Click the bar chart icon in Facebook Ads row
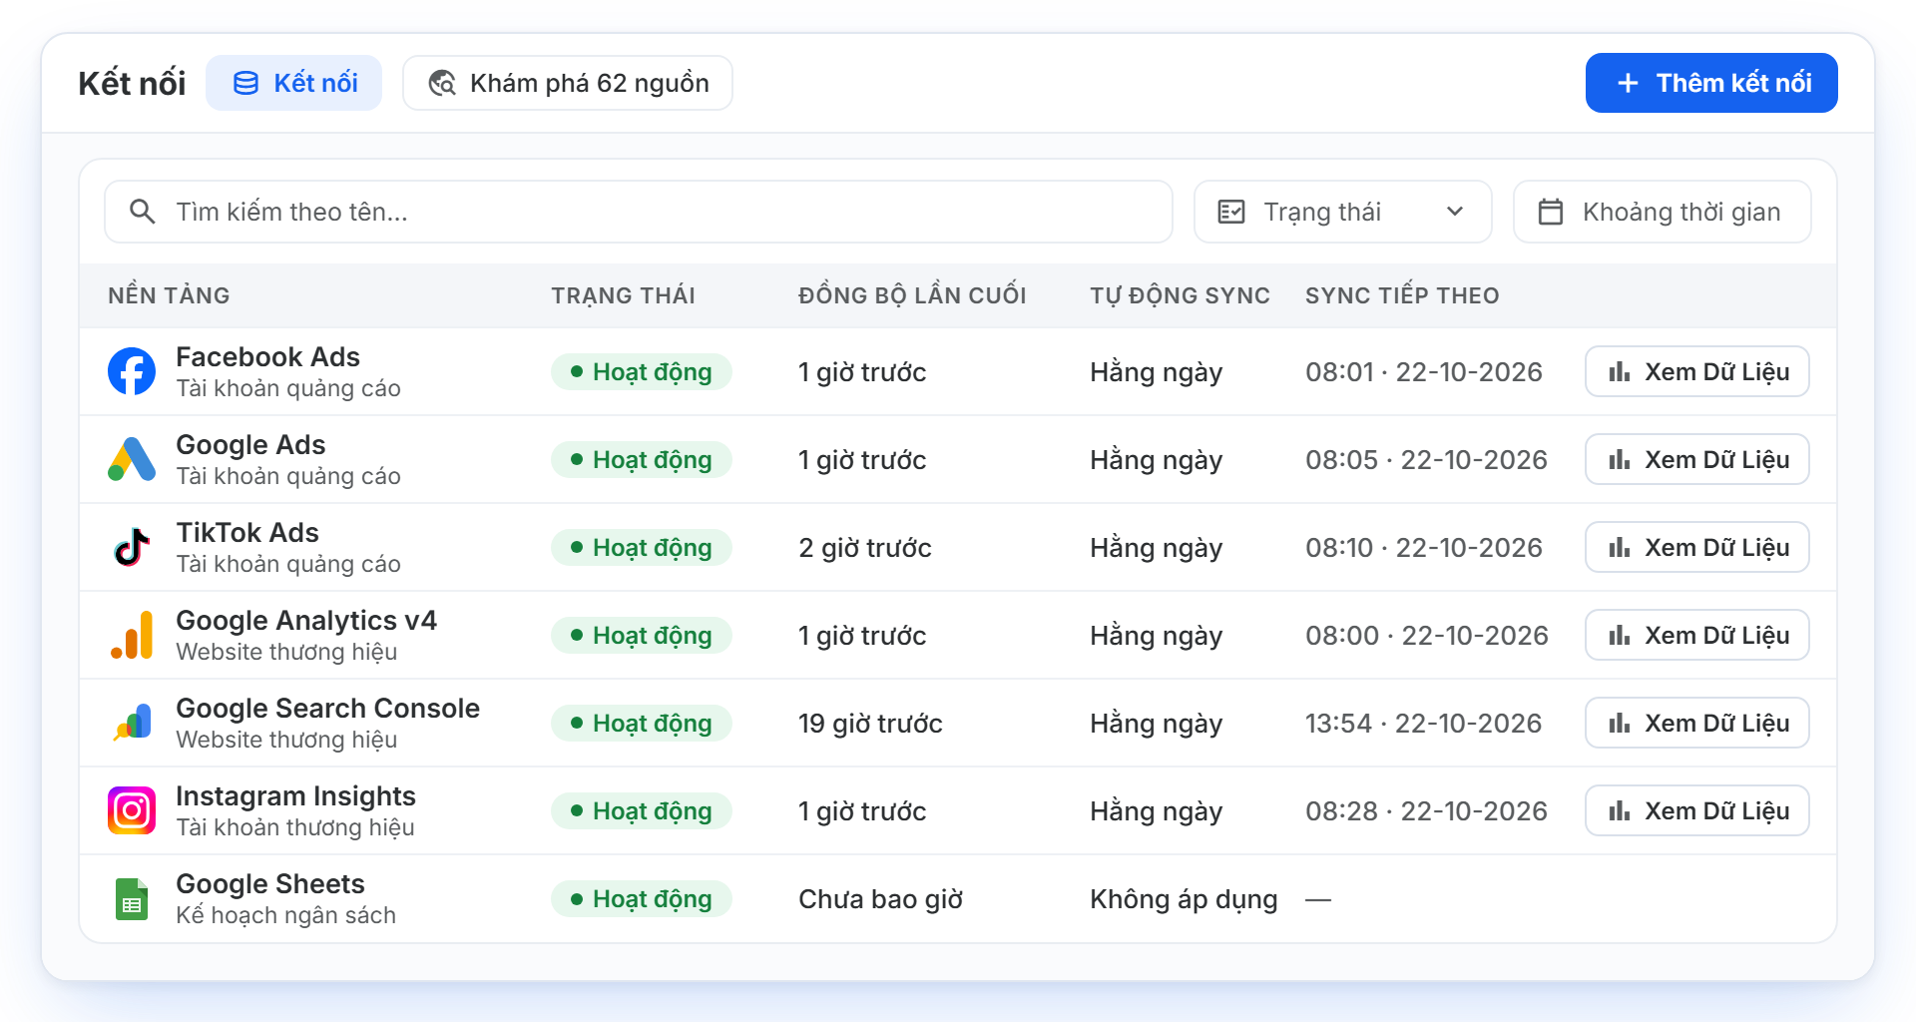The height and width of the screenshot is (1022, 1916). [1620, 372]
